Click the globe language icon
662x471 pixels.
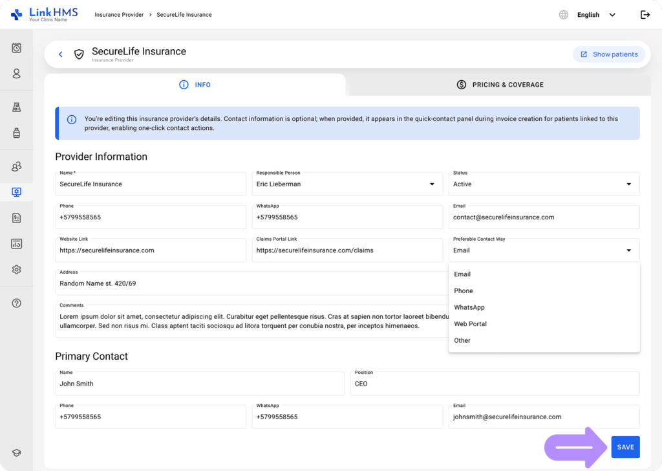coord(564,15)
